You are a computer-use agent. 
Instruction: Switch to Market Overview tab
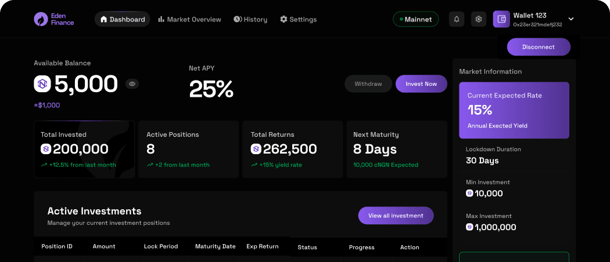[189, 19]
